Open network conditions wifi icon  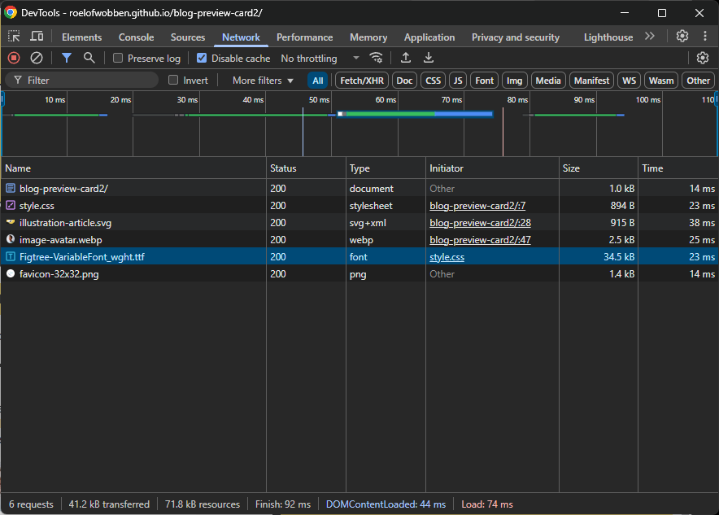coord(376,58)
